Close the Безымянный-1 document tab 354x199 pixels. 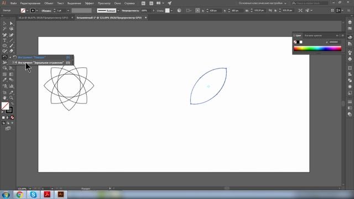coord(145,18)
